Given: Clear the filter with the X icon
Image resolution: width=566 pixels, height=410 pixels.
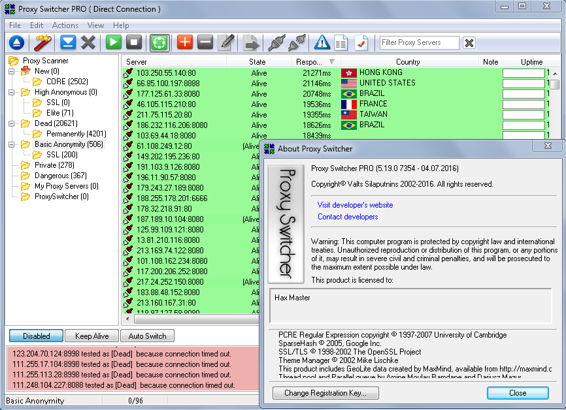Looking at the screenshot, I should 468,42.
